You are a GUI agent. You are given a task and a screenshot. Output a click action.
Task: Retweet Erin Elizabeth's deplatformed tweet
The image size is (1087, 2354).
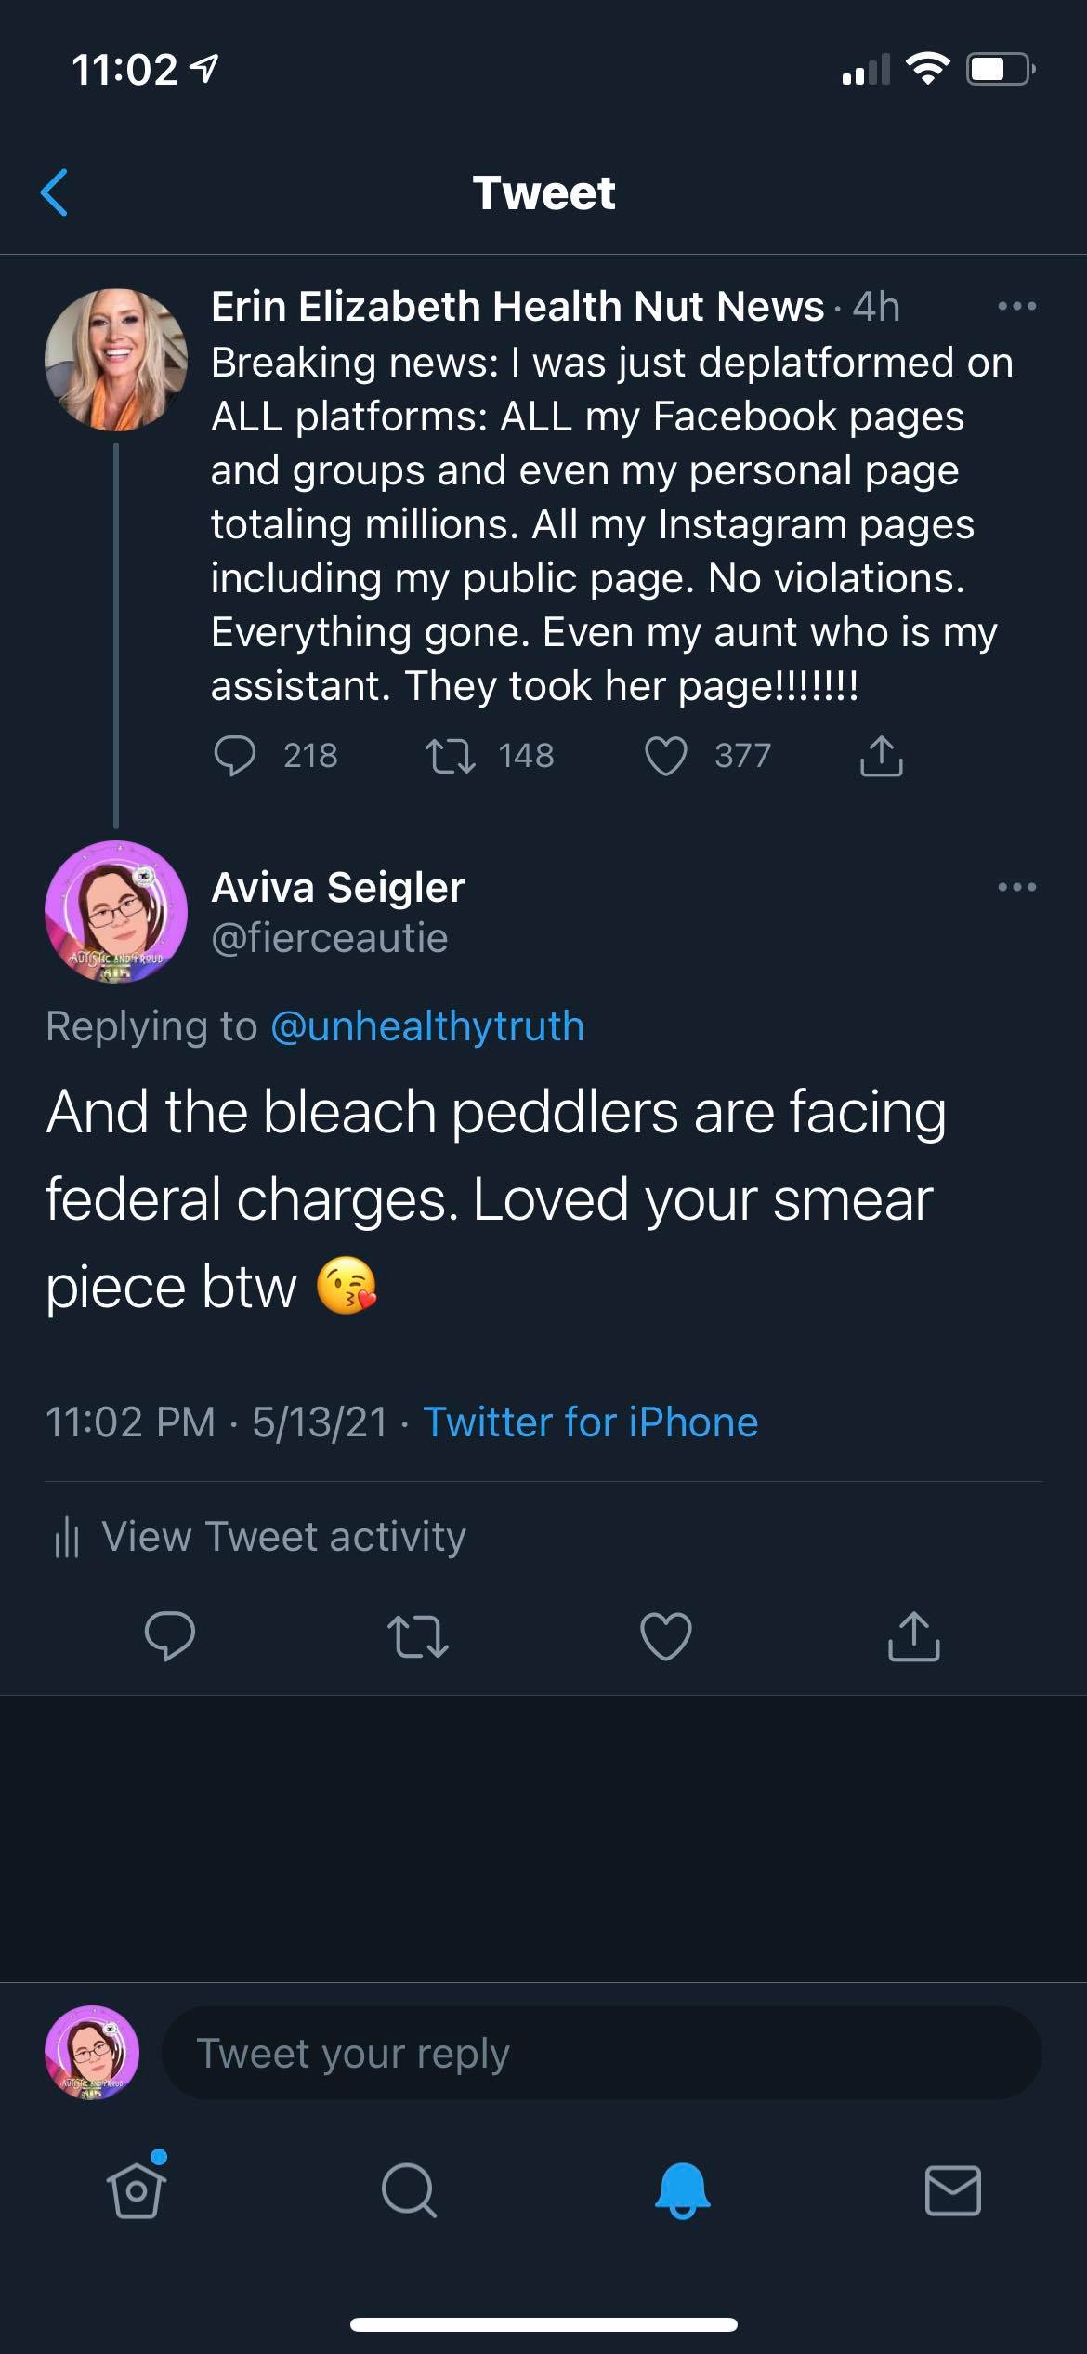click(x=451, y=755)
